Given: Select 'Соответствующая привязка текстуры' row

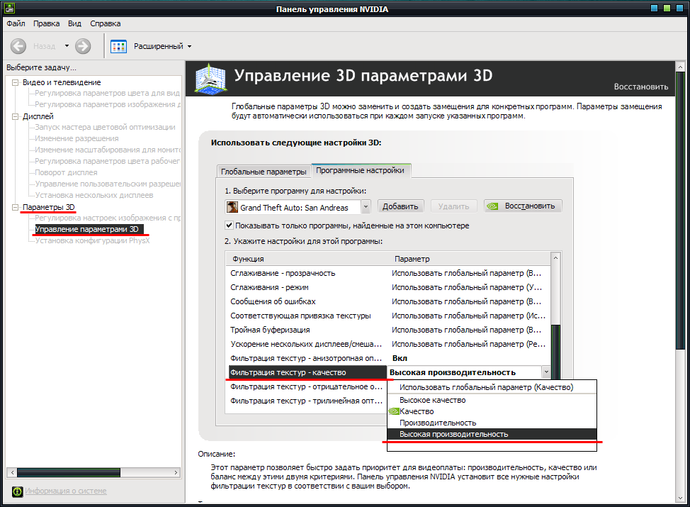Looking at the screenshot, I should pyautogui.click(x=388, y=316).
